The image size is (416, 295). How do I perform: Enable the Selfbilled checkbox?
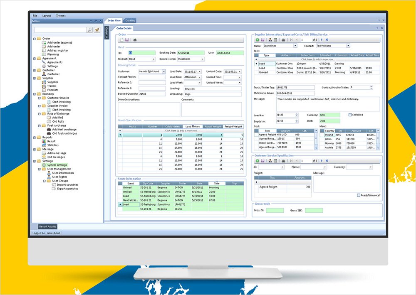click(350, 115)
